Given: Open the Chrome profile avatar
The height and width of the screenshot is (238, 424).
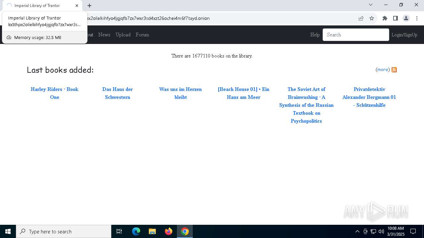Looking at the screenshot, I should (x=406, y=18).
